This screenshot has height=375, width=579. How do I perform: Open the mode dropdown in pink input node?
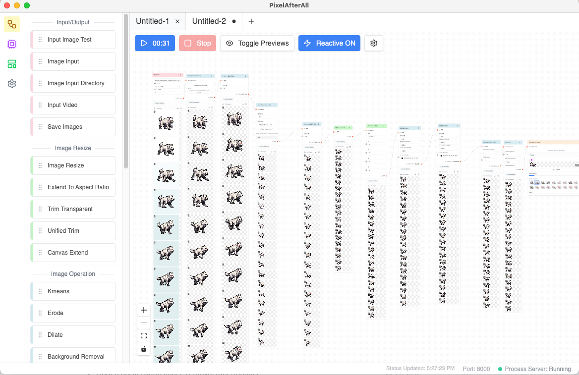click(x=168, y=87)
